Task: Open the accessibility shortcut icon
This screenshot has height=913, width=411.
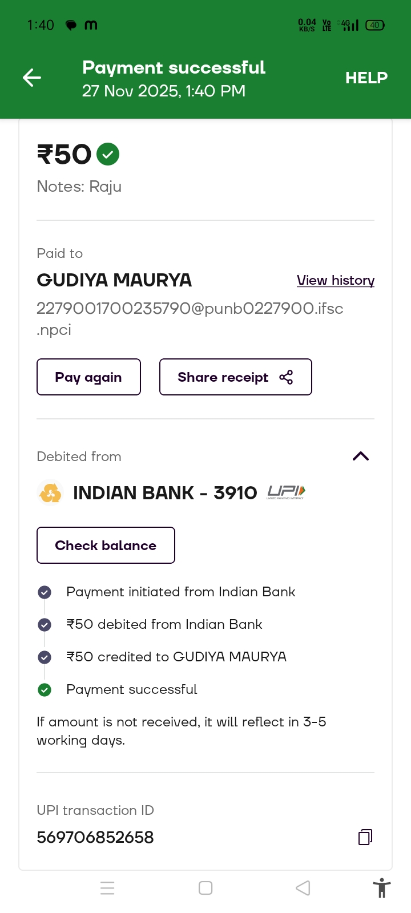Action: pyautogui.click(x=381, y=888)
